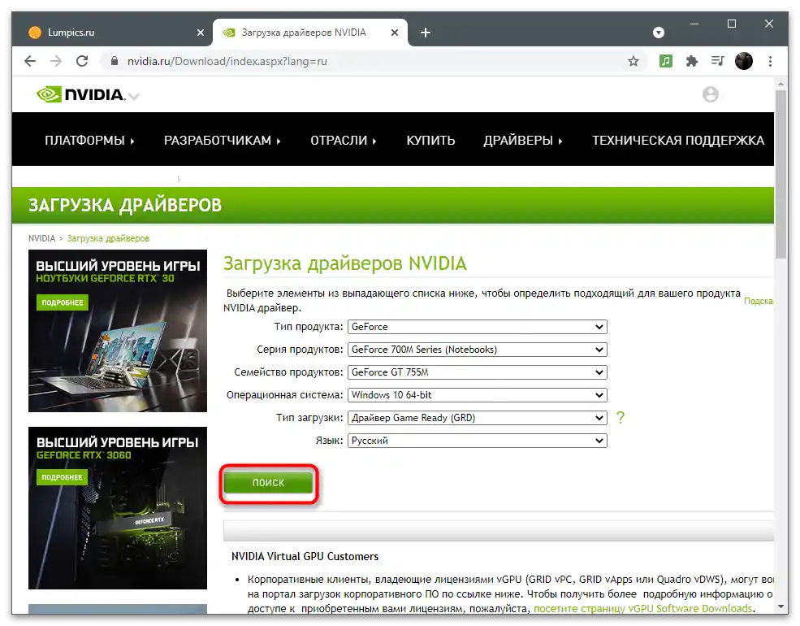The image size is (800, 626).
Task: Click the green ПОИСК button
Action: click(268, 483)
